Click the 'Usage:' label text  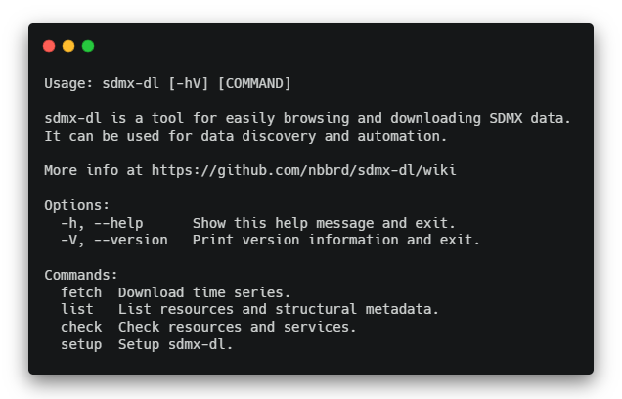click(68, 83)
